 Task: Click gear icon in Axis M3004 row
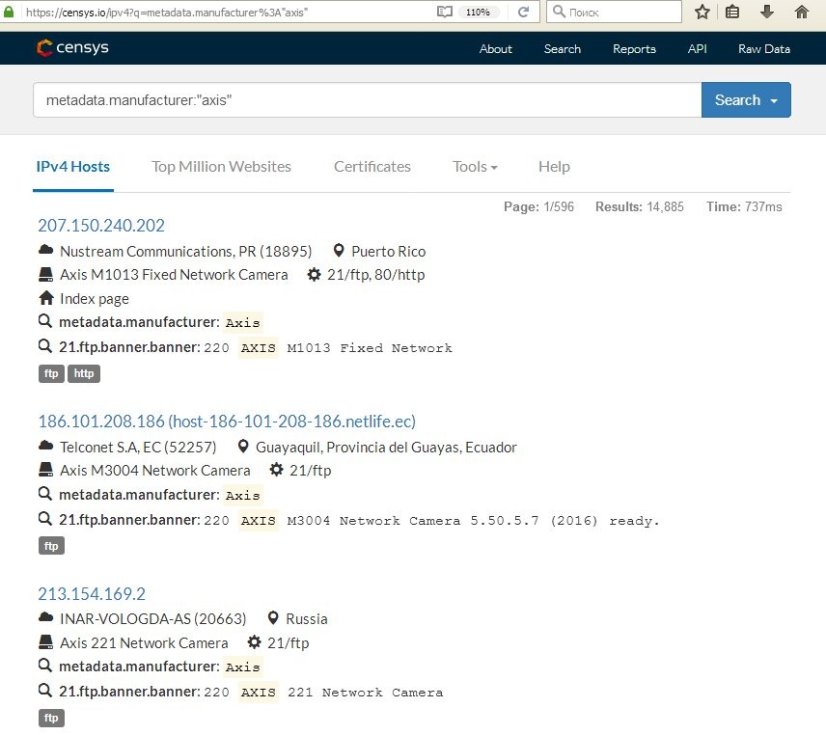(x=276, y=470)
